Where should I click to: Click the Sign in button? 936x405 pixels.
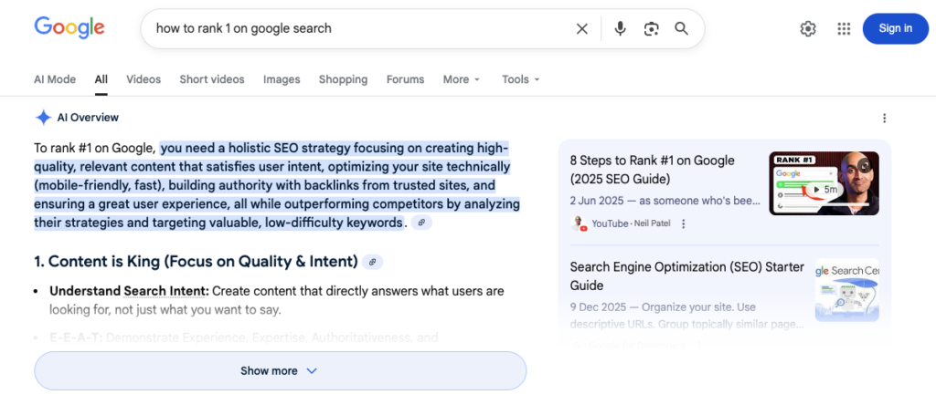(x=896, y=28)
